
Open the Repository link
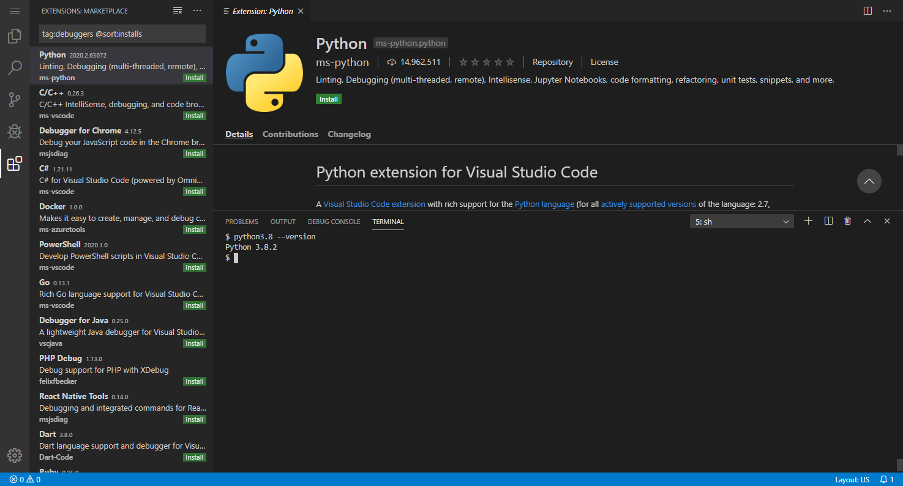[553, 62]
